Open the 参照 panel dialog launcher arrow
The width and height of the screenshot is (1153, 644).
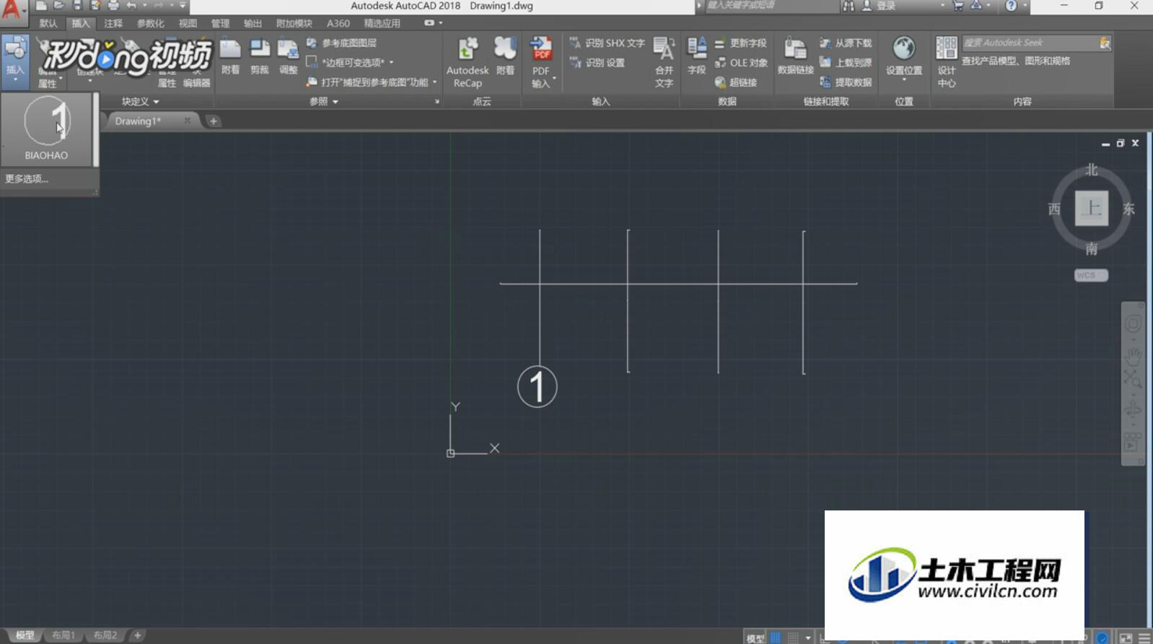point(437,102)
